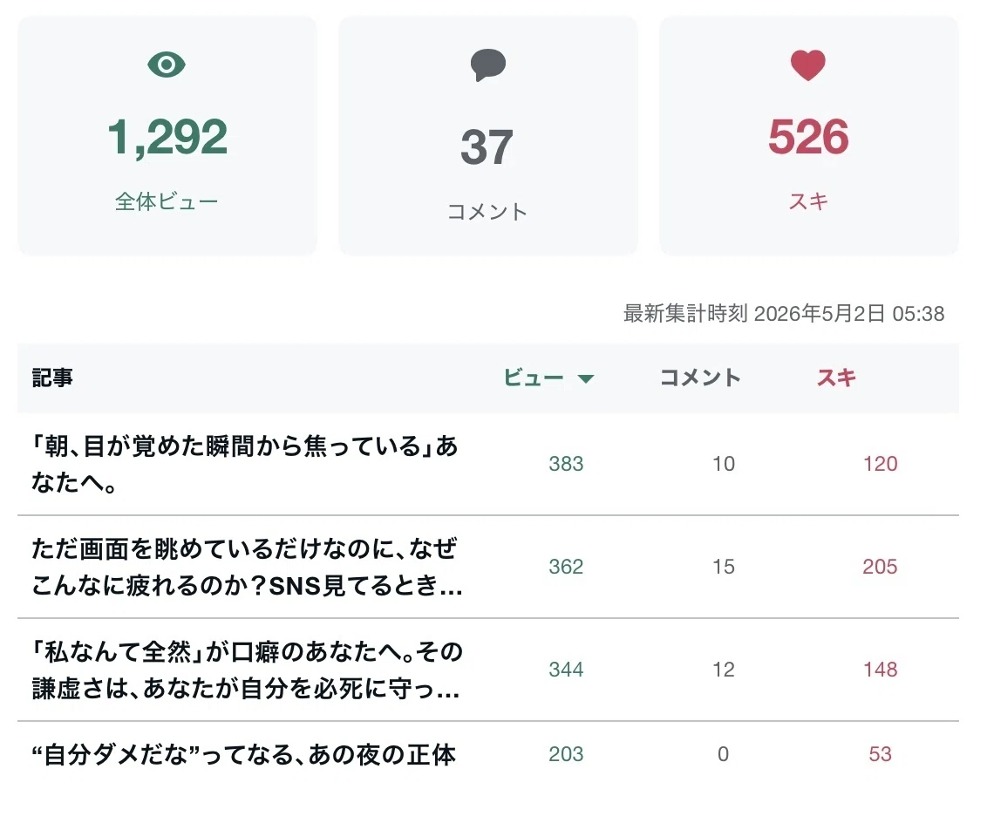Click the 205 likes value
Viewport: 987px width, 830px height.
[x=880, y=567]
